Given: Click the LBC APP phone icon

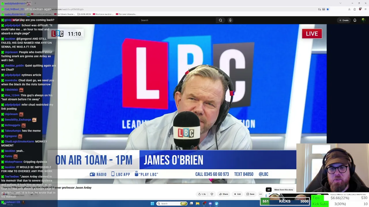Looking at the screenshot, I should pos(113,174).
